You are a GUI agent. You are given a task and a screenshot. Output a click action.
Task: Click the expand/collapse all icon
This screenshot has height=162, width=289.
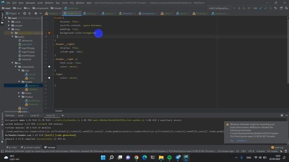pos(29,13)
